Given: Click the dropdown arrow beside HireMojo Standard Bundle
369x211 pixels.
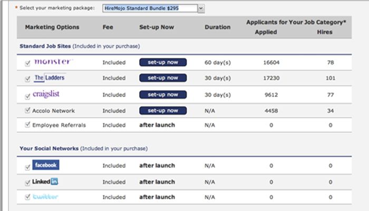Looking at the screenshot, I should [x=201, y=9].
